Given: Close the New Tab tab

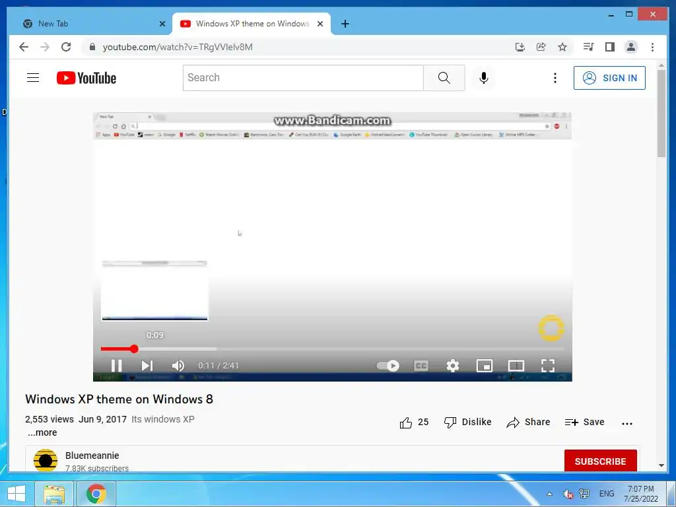Looking at the screenshot, I should (x=162, y=24).
